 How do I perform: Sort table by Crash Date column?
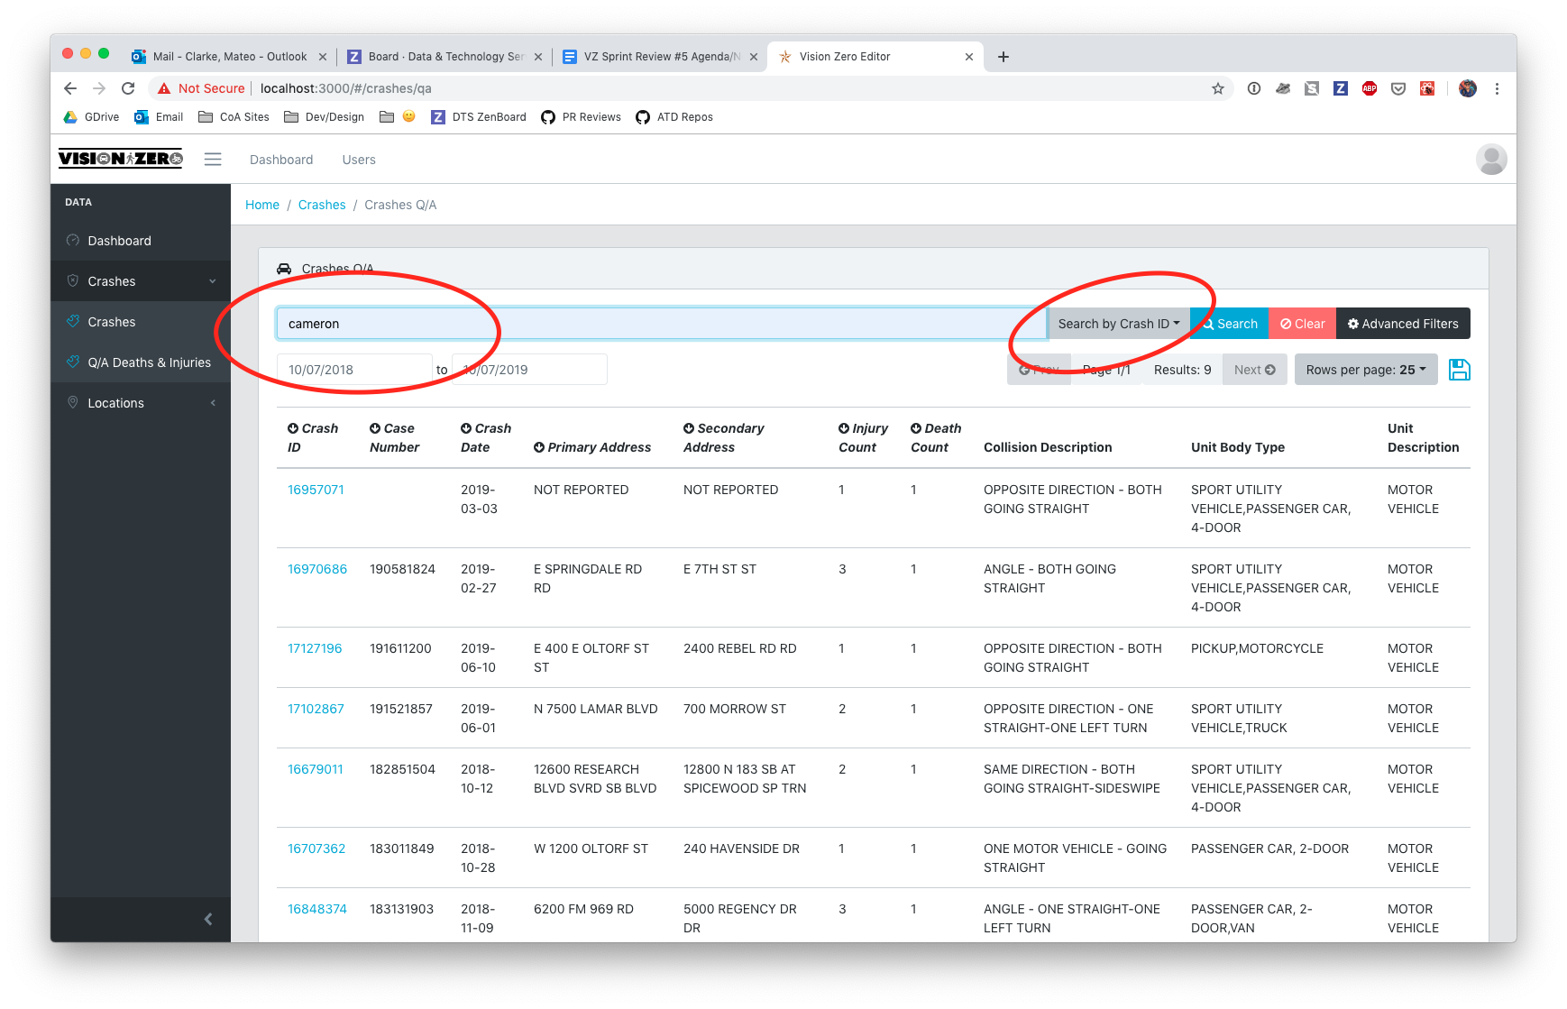(485, 438)
